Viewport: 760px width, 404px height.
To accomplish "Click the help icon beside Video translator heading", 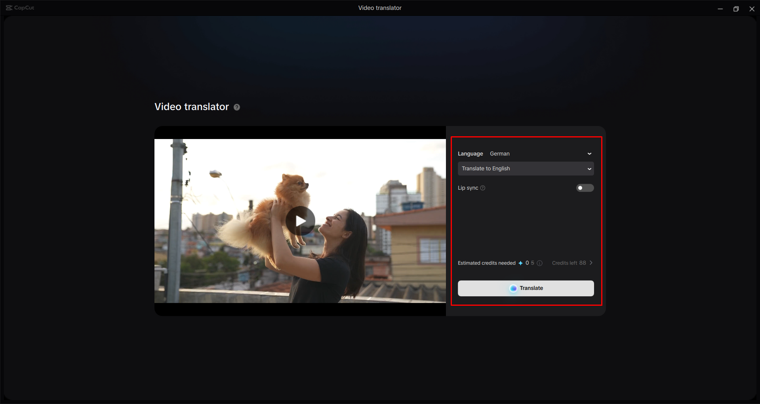I will pos(237,107).
